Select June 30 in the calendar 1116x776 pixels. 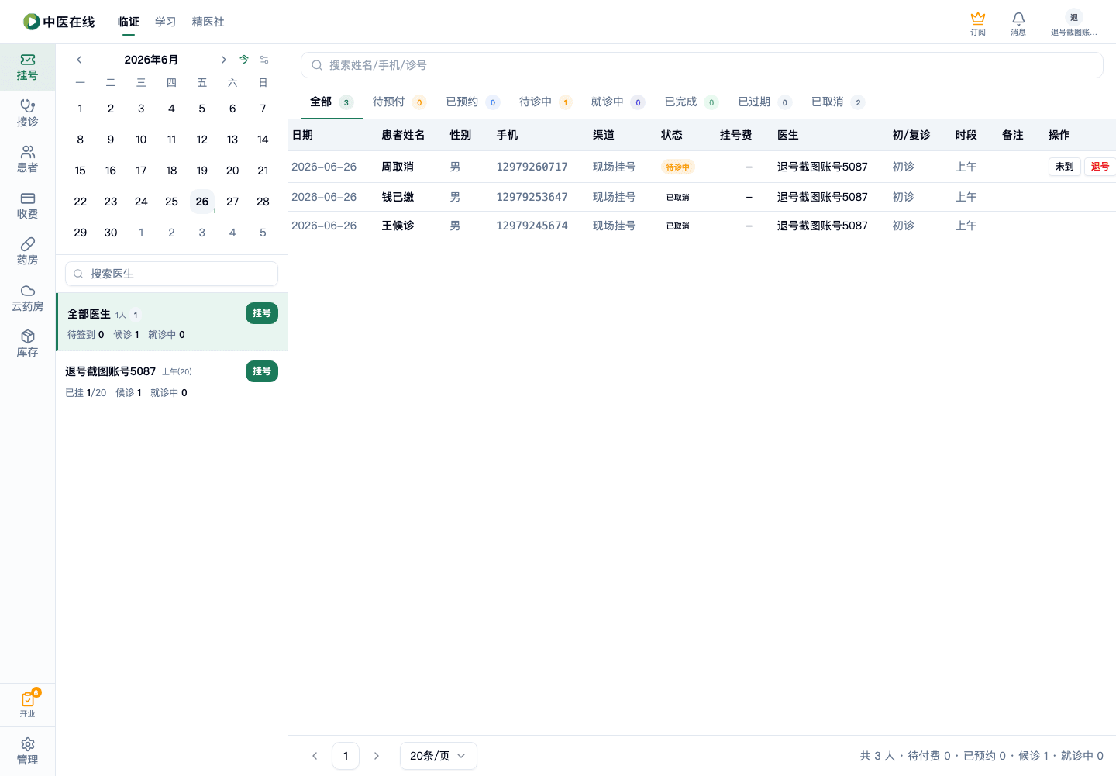point(111,233)
